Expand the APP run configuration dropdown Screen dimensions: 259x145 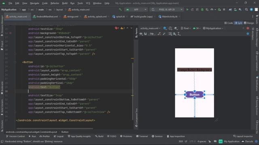[136, 10]
